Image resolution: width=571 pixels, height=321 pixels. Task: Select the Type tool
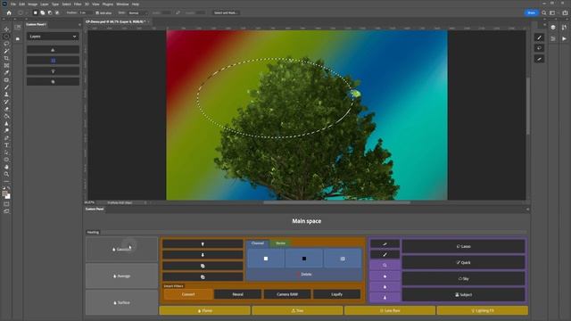[6, 145]
